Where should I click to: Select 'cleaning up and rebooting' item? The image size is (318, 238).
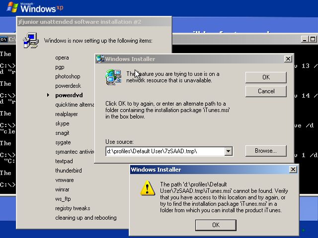[86, 218]
